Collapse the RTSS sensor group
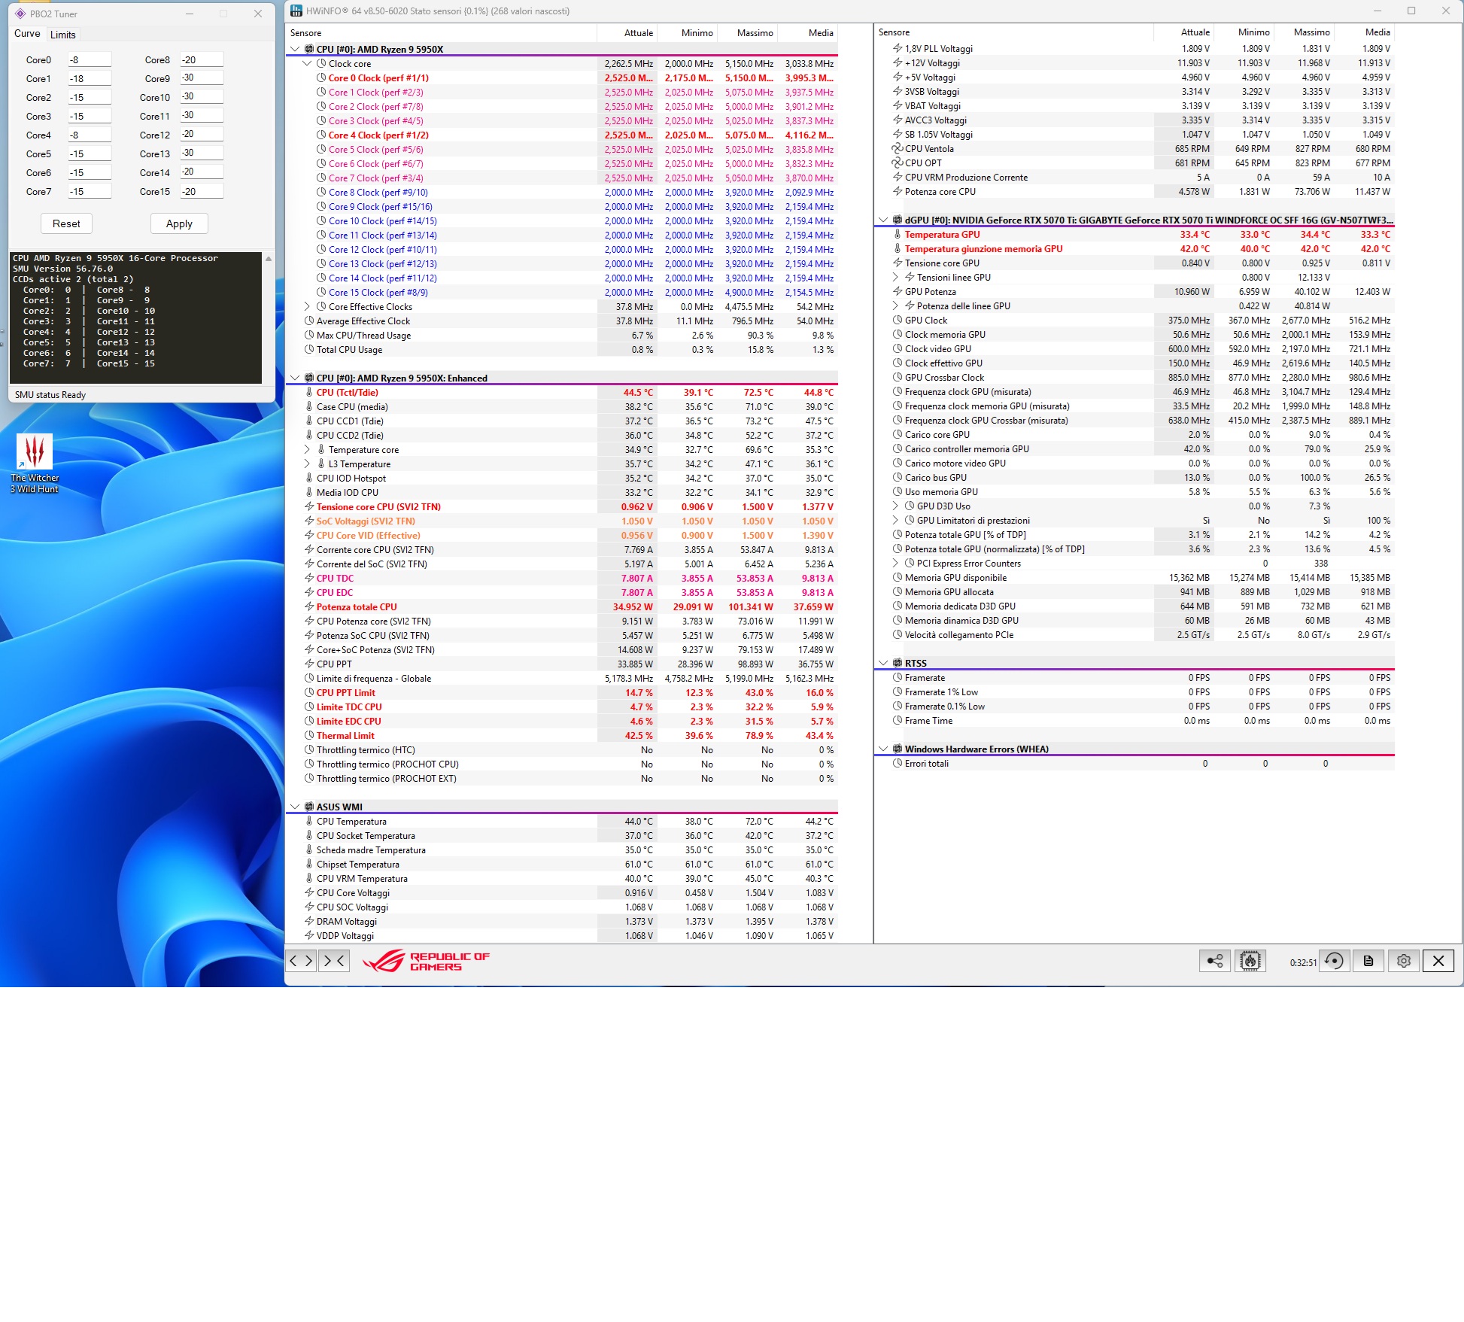 point(882,664)
